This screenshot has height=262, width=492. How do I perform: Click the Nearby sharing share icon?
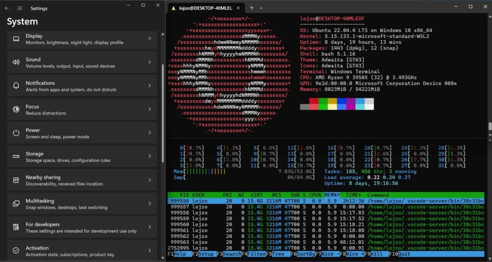tap(16, 180)
